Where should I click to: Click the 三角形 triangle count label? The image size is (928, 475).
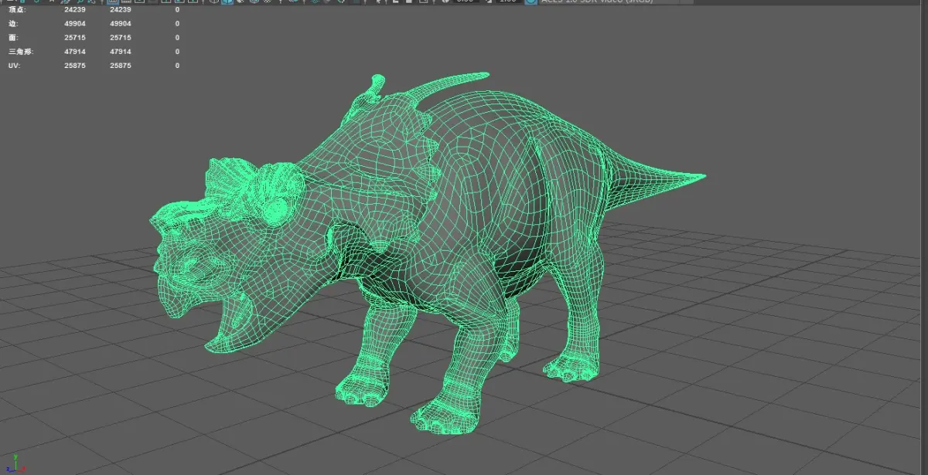[21, 52]
